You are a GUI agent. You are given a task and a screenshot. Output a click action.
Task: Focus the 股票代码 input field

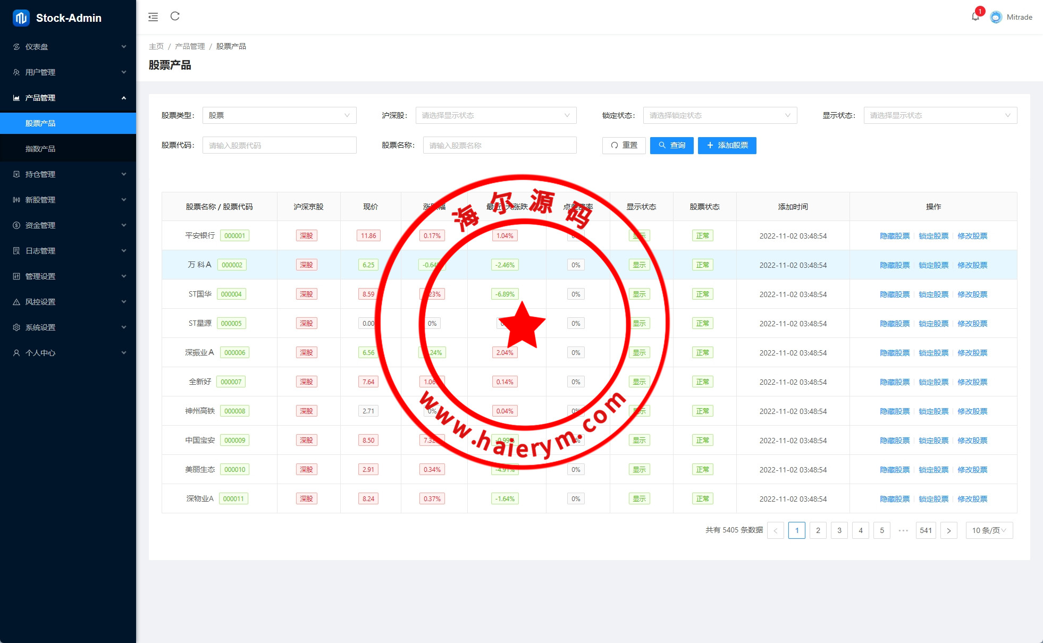click(279, 145)
